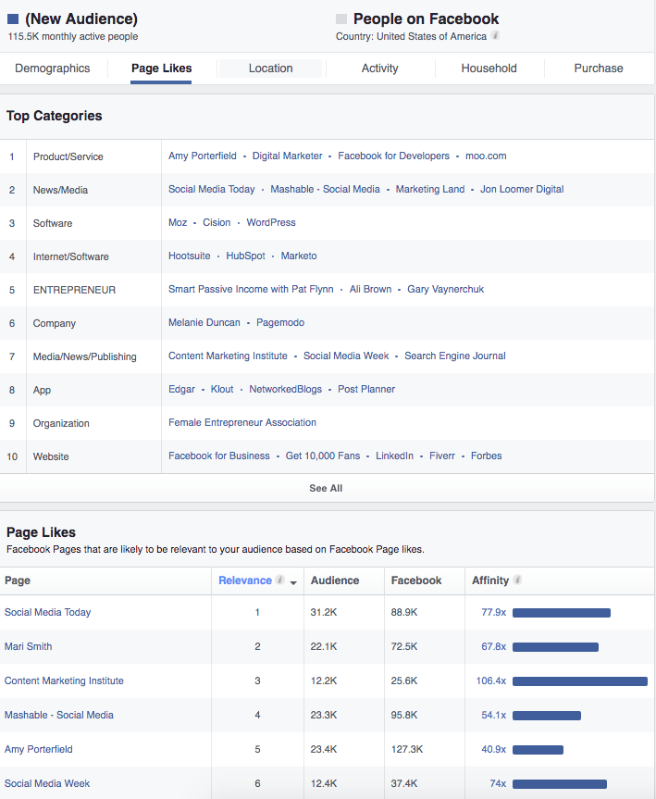Click the 106.4x affinity bar
The image size is (656, 799).
point(580,681)
